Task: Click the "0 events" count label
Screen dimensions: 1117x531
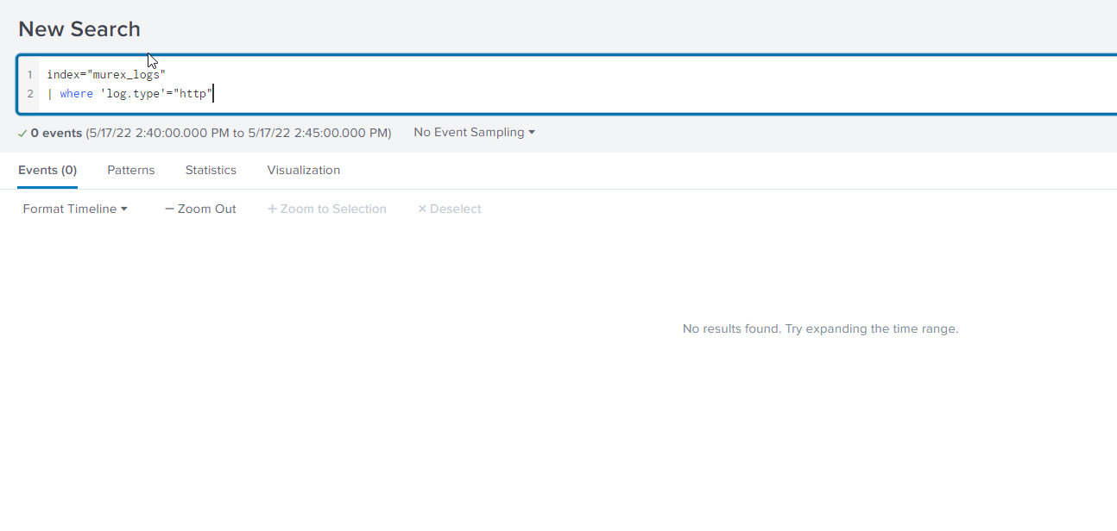Action: click(56, 134)
